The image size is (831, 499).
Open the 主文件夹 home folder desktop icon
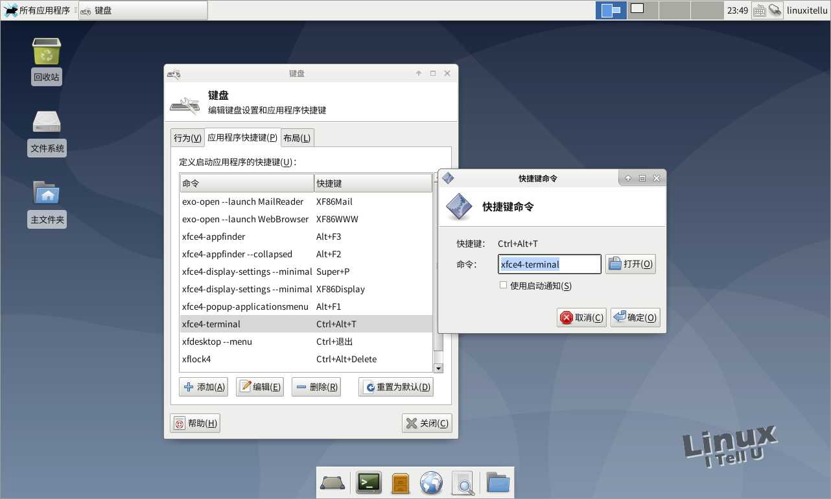pos(47,204)
